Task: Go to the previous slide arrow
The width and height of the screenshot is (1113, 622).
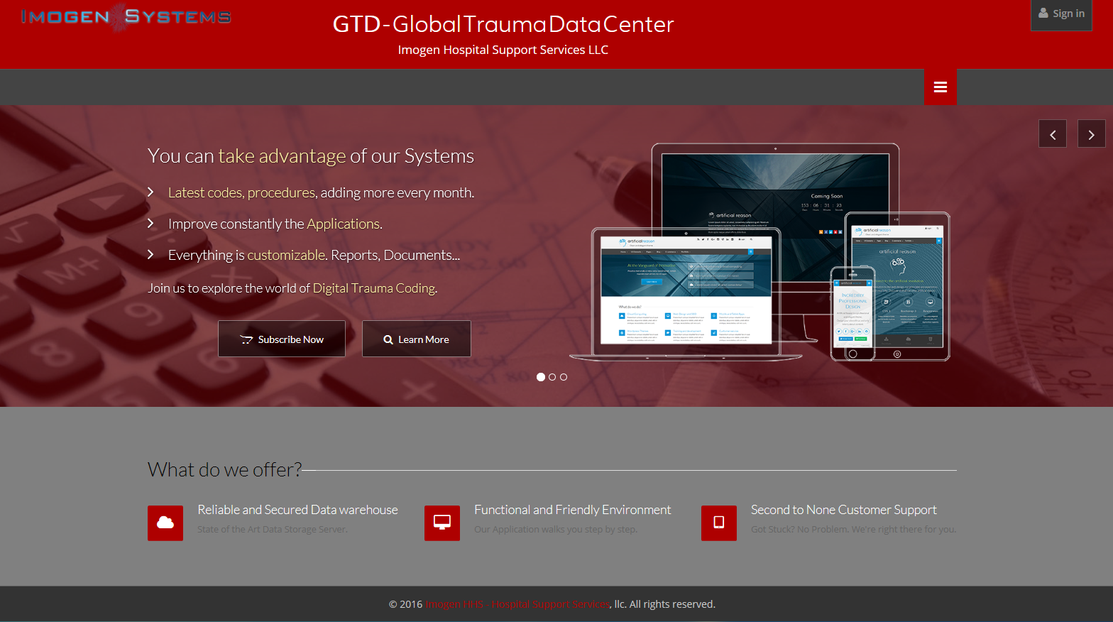Action: click(1053, 134)
